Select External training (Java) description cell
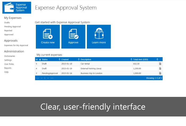Image resolution: width=186 pixels, height=126 pixels. click(x=106, y=69)
